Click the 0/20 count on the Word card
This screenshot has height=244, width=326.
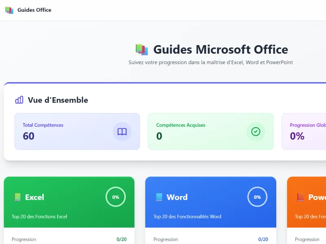tap(263, 240)
